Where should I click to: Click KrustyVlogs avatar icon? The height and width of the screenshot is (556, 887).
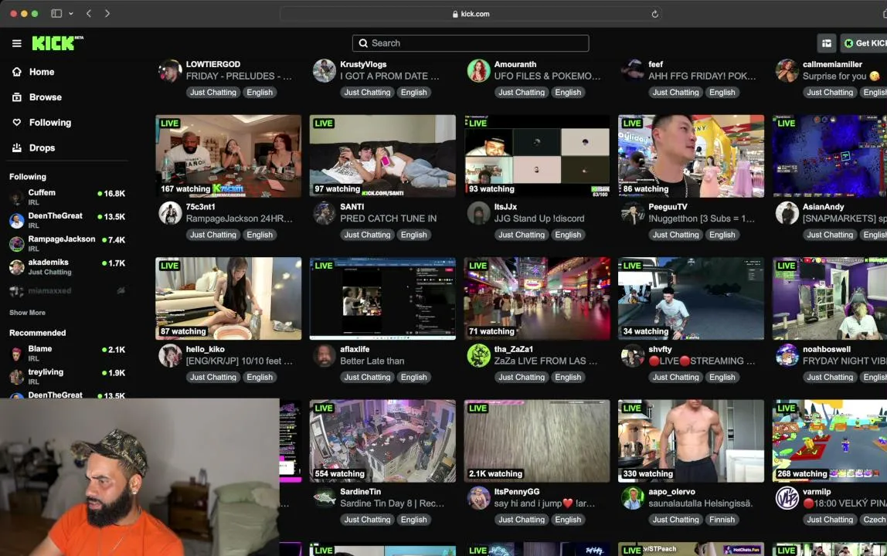click(325, 71)
